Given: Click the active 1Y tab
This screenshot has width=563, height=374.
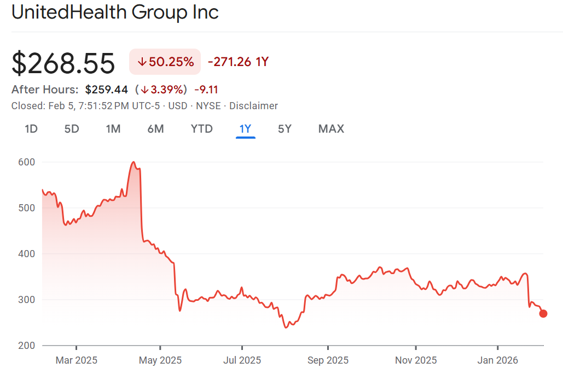Looking at the screenshot, I should click(245, 129).
